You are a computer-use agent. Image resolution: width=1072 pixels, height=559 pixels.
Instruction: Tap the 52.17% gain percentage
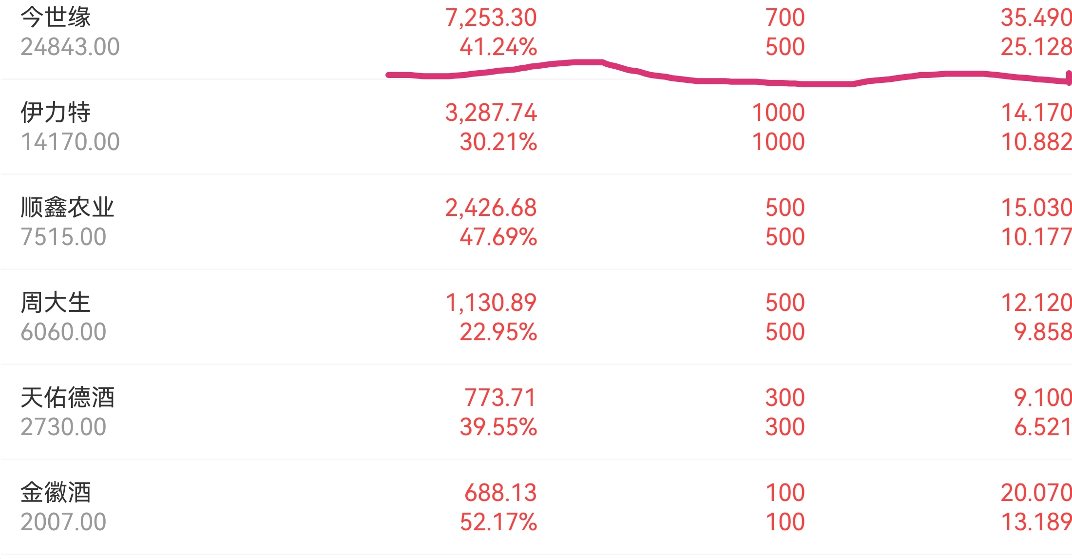pyautogui.click(x=498, y=522)
